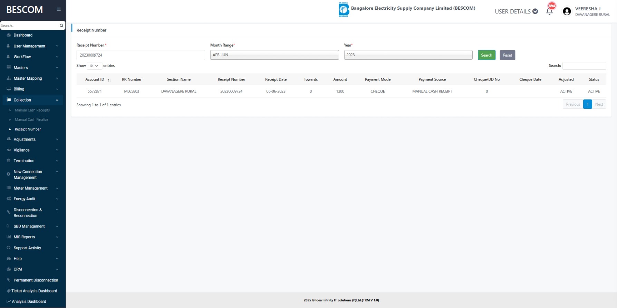This screenshot has height=308, width=617.
Task: Click the ML65803 RR Number cell
Action: (132, 92)
